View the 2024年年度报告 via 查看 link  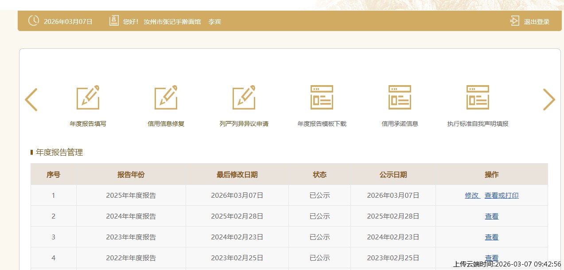click(491, 216)
